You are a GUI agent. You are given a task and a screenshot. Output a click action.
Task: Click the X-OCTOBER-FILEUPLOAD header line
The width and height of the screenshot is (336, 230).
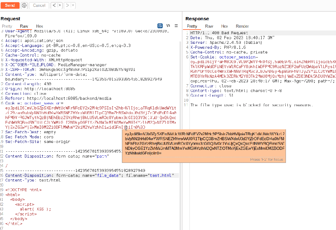(x=56, y=65)
